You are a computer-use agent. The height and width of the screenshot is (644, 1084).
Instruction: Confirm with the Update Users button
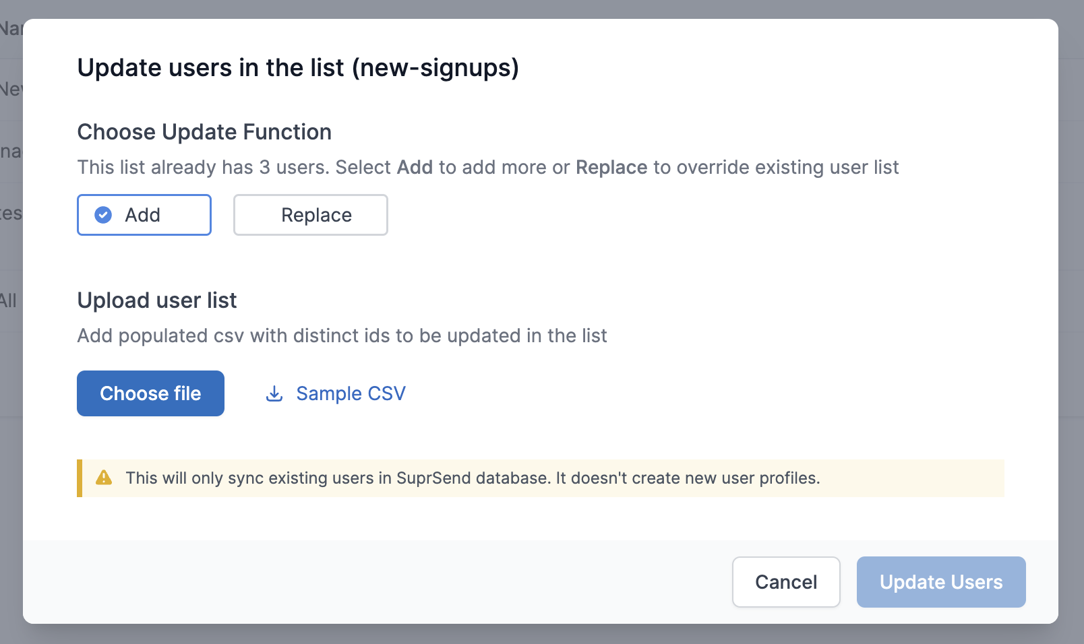(x=940, y=582)
